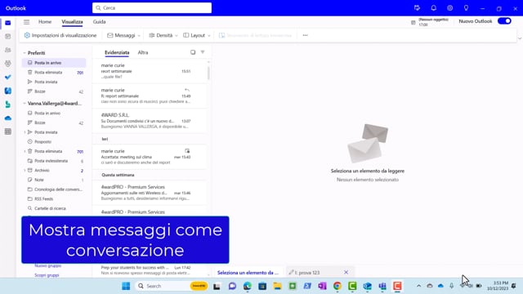The width and height of the screenshot is (523, 294).
Task: Launch Google Chrome from the taskbar
Action: click(337, 286)
